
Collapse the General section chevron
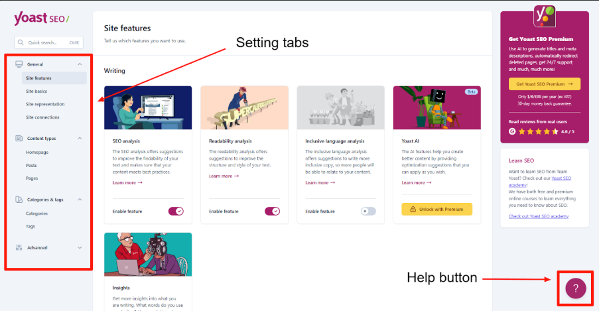[80, 64]
